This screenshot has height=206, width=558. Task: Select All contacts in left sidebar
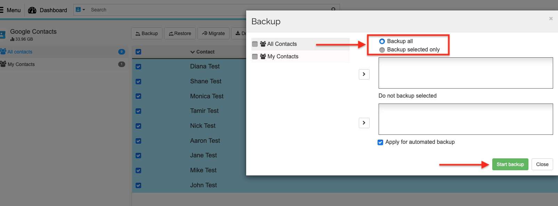(x=20, y=52)
